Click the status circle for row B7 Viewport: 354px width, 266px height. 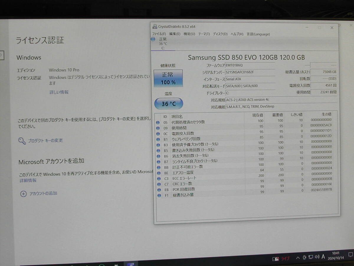158,162
